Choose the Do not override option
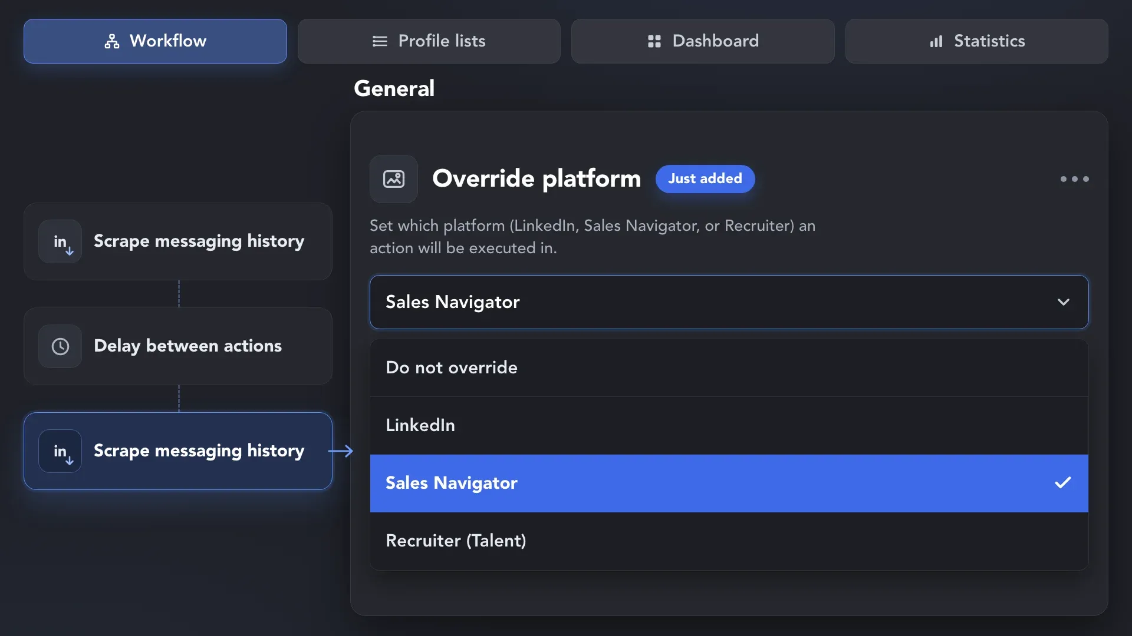This screenshot has width=1132, height=636. pos(729,367)
